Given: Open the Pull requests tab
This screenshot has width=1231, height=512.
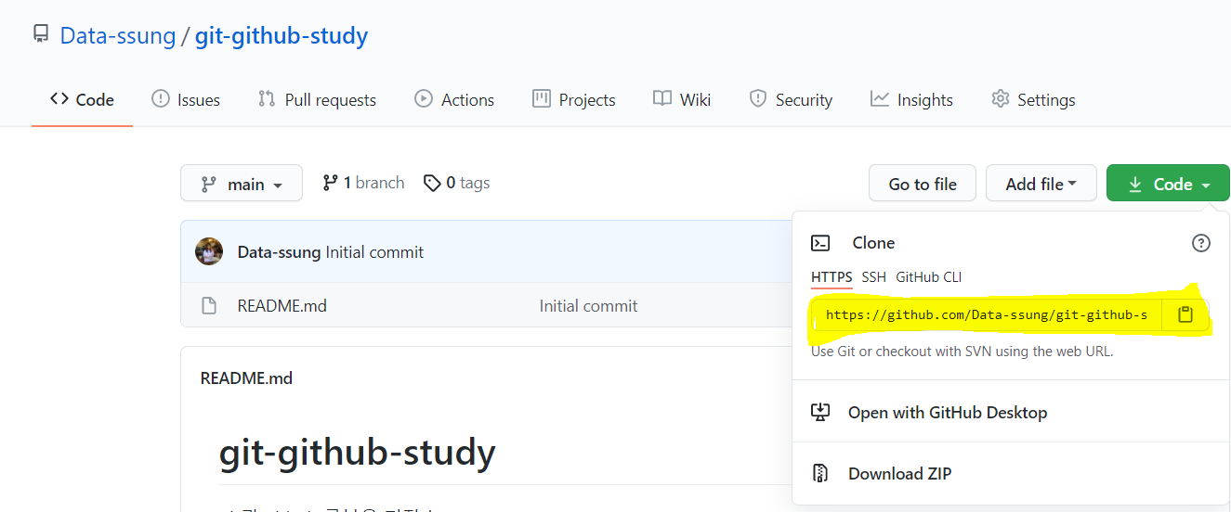Looking at the screenshot, I should pyautogui.click(x=317, y=99).
